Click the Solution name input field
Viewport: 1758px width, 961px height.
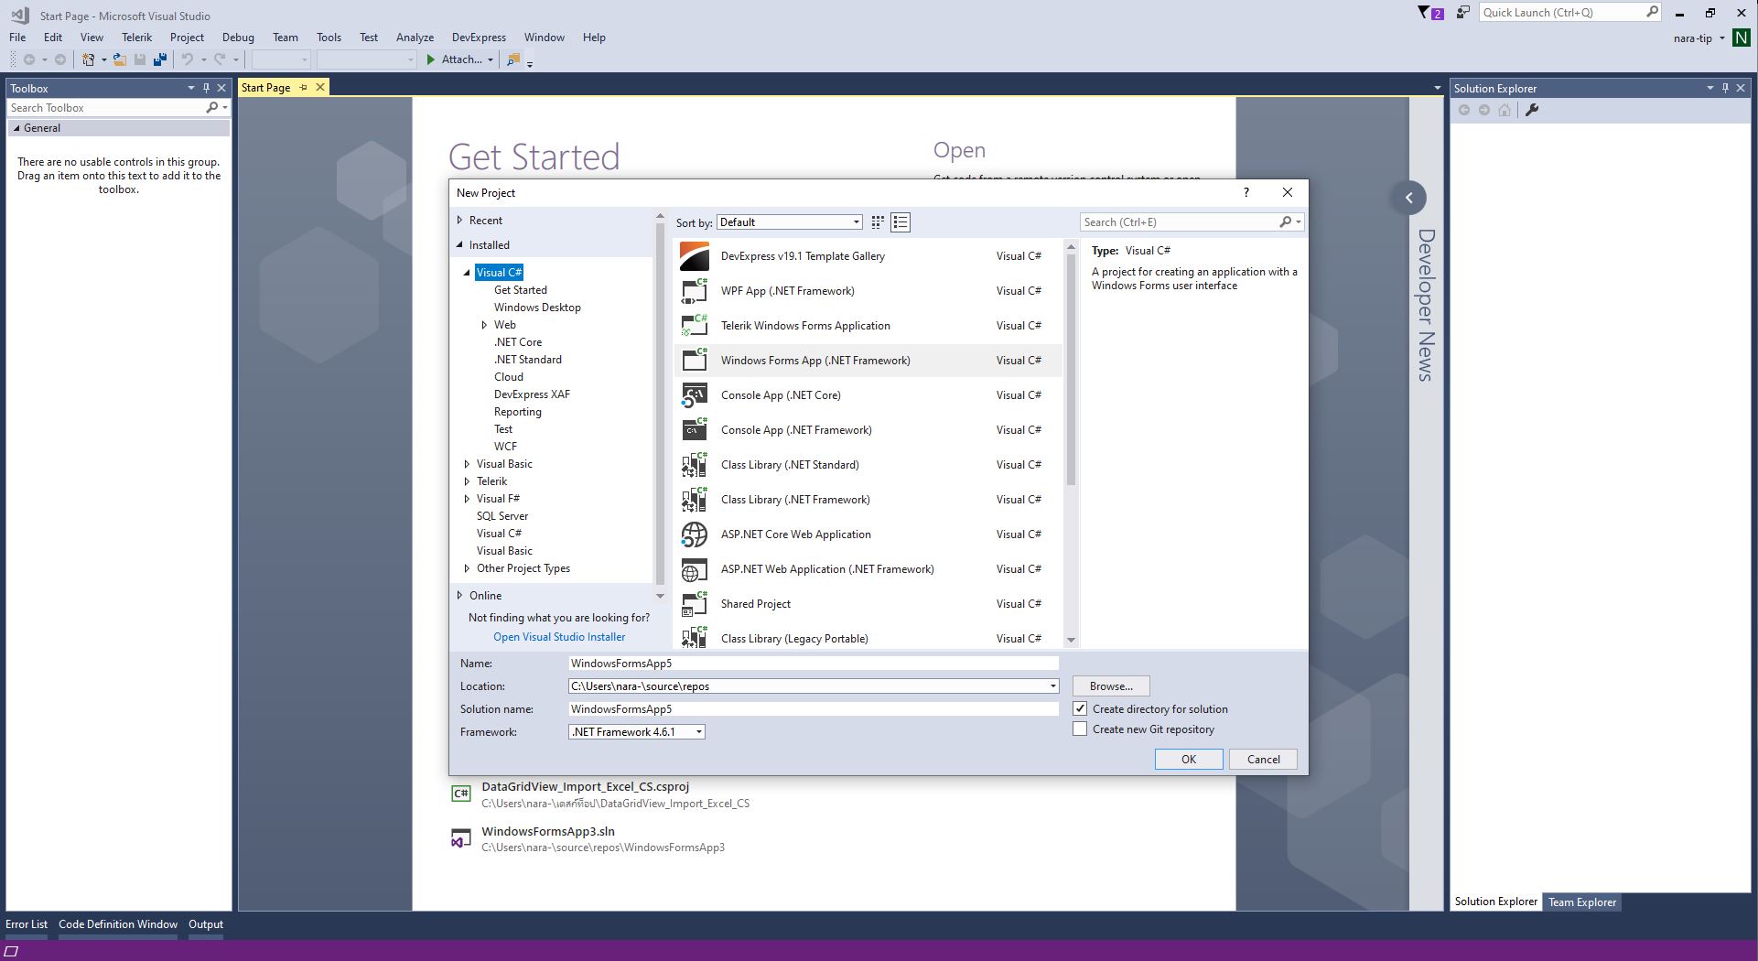(814, 709)
